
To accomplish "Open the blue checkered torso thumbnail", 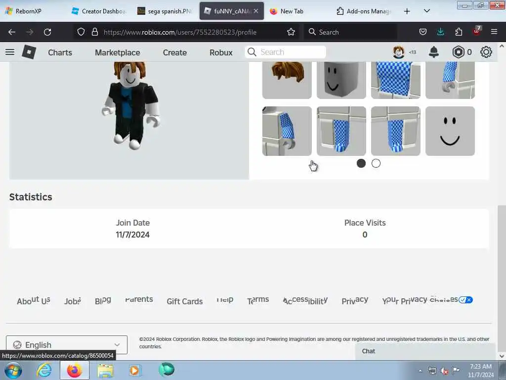I will click(396, 80).
